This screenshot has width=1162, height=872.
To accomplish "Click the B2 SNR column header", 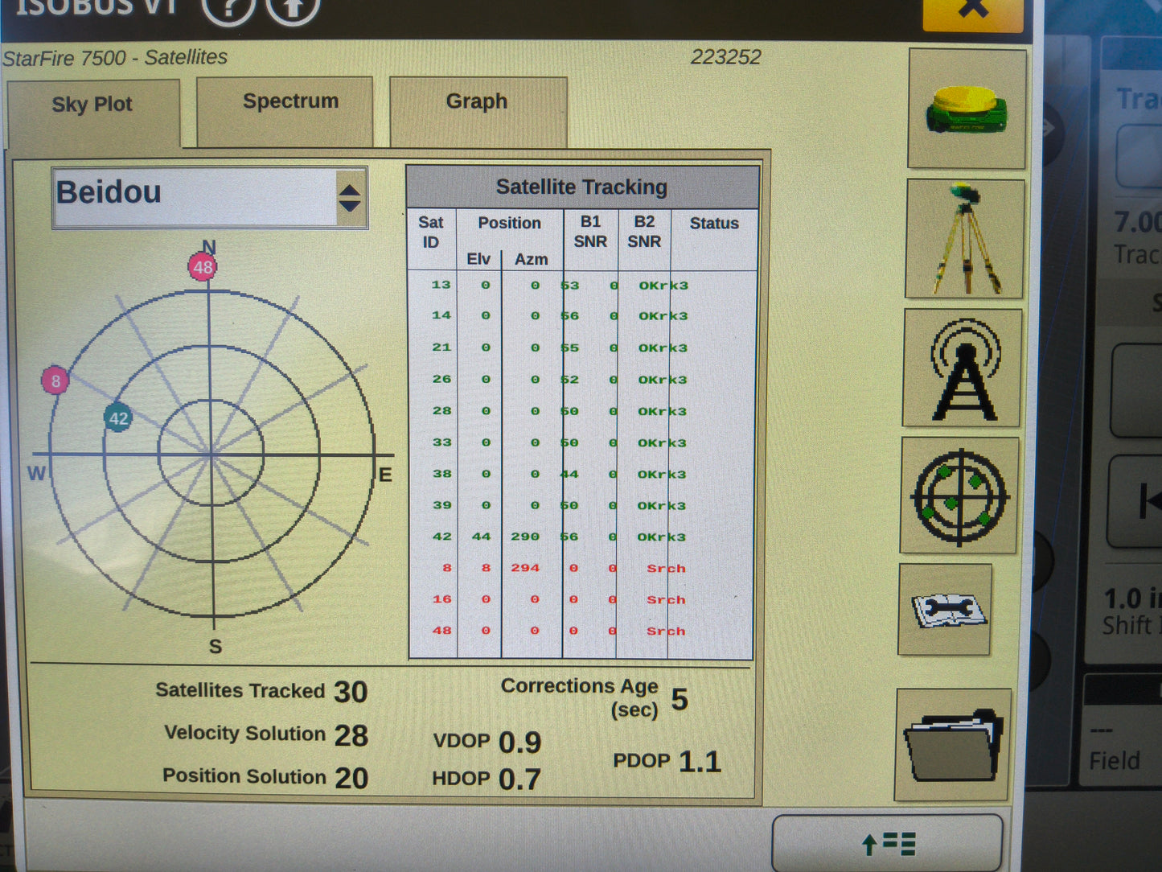I will (644, 232).
